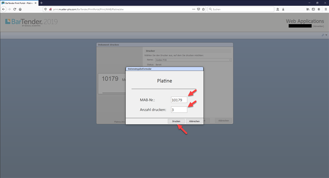The width and height of the screenshot is (329, 178).
Task: Expand the arrow next to the wrench icon
Action: click(326, 35)
